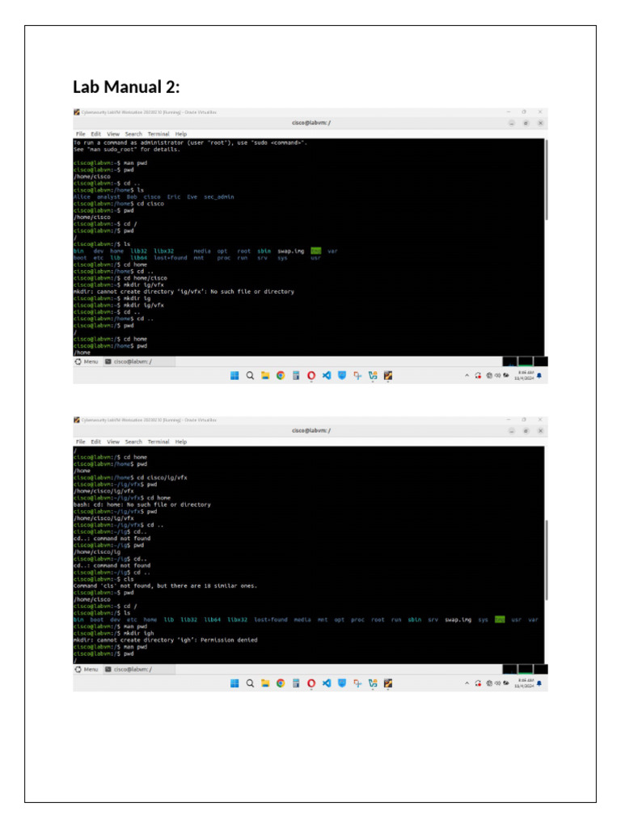Click 'bash: cd: home: No such file' error line

coord(142,505)
